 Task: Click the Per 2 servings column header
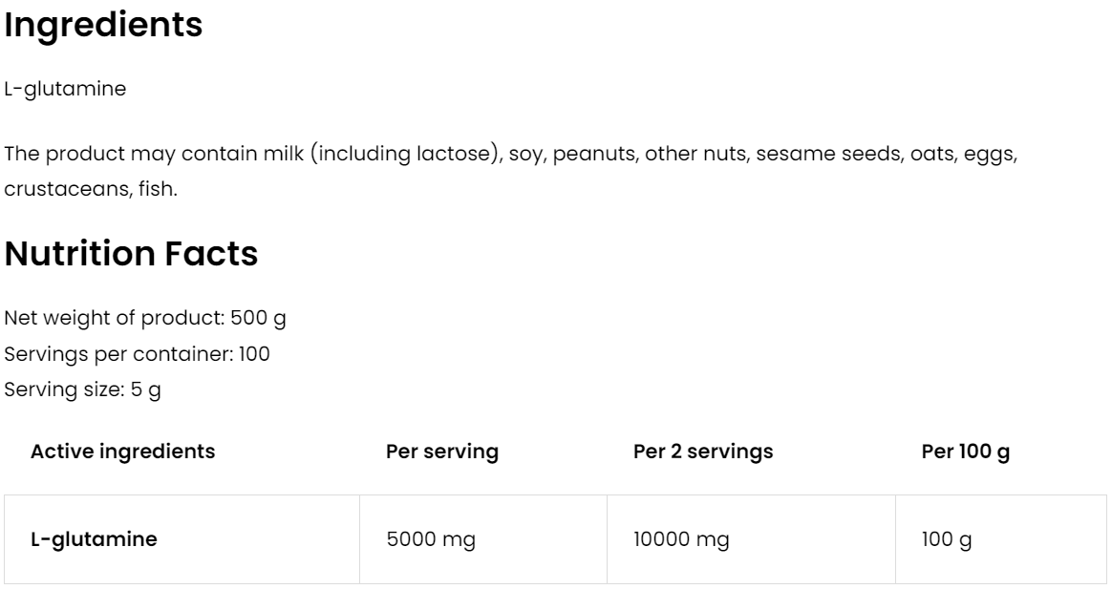coord(703,452)
